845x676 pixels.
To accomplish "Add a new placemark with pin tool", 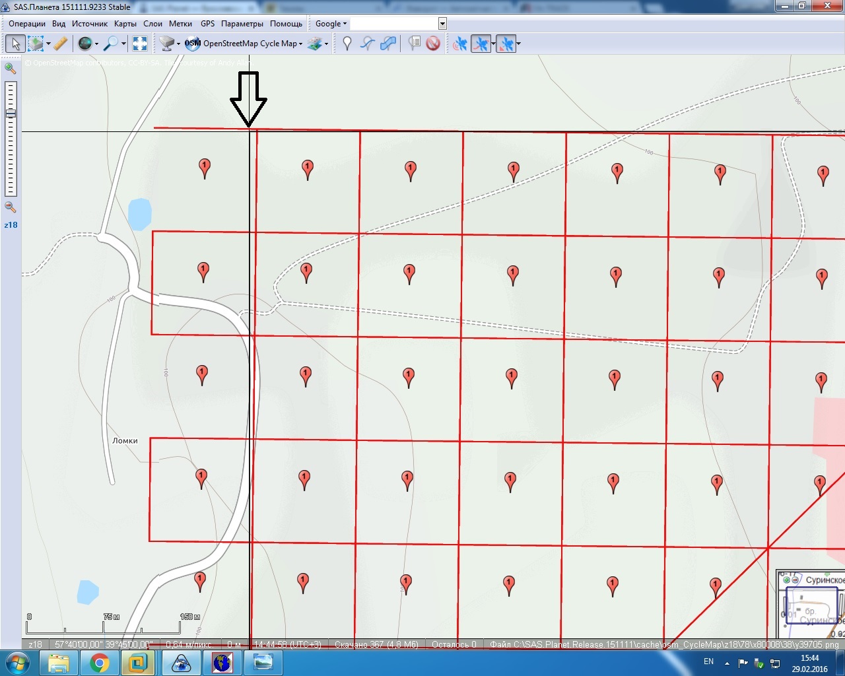I will pos(347,44).
